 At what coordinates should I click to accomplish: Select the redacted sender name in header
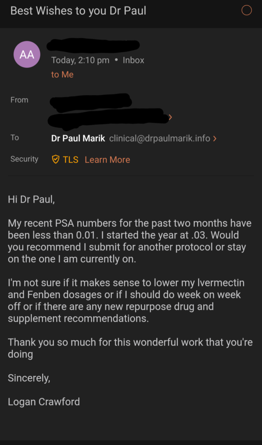click(93, 45)
